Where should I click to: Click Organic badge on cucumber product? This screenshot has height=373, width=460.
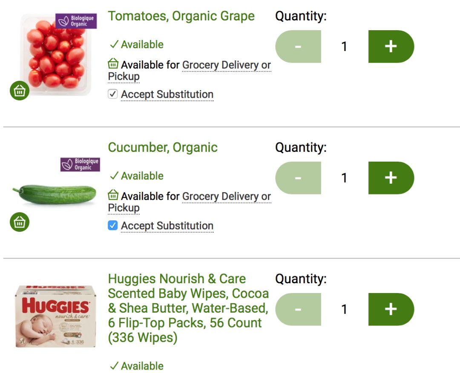click(x=80, y=164)
